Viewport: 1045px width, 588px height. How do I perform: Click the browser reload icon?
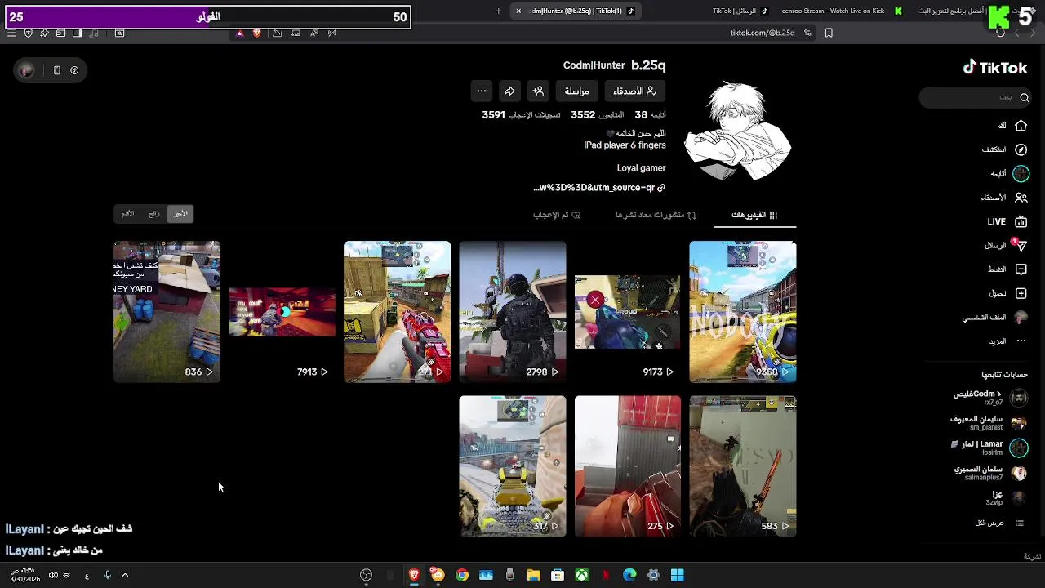point(1000,33)
